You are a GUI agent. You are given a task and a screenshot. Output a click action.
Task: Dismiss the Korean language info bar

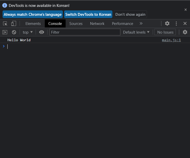(185, 10)
